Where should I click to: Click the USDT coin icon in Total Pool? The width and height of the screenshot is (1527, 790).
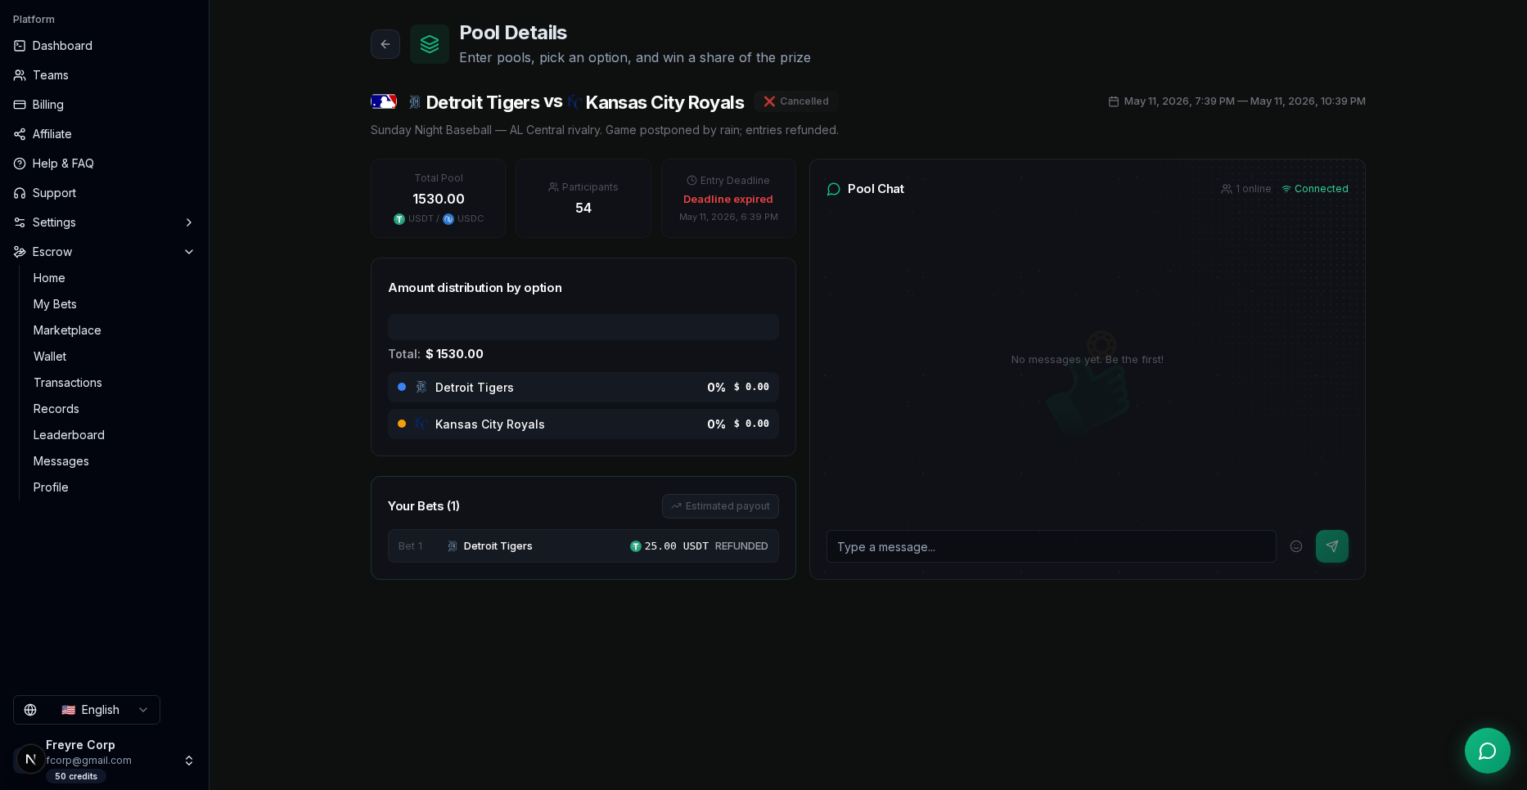pyautogui.click(x=399, y=219)
